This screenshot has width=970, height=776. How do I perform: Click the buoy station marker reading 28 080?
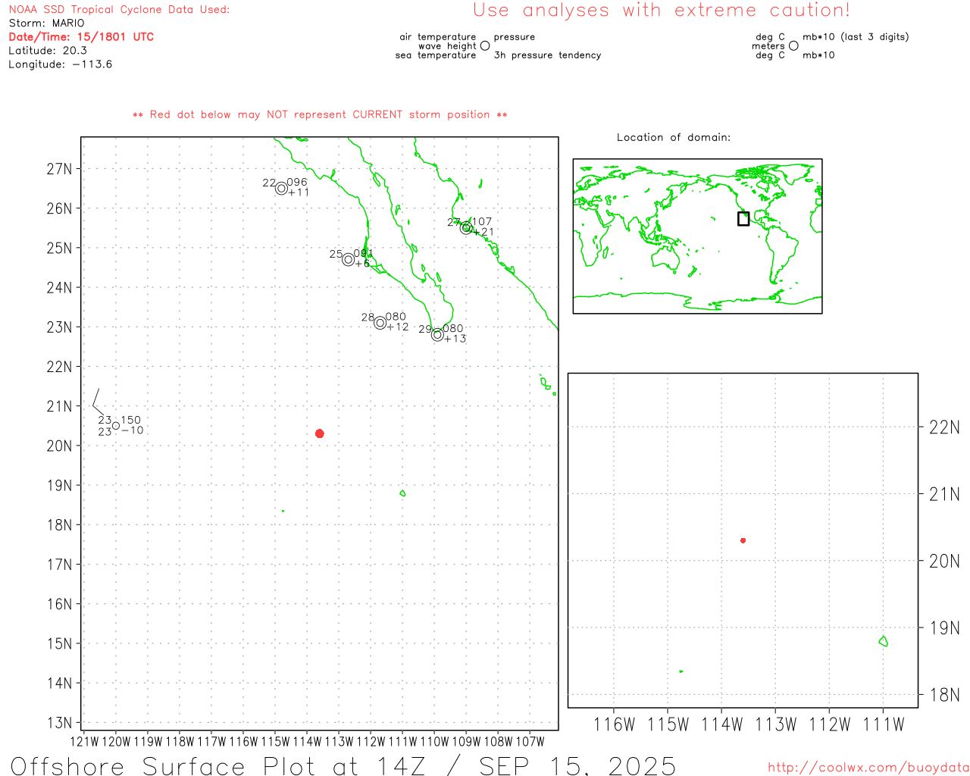point(380,323)
